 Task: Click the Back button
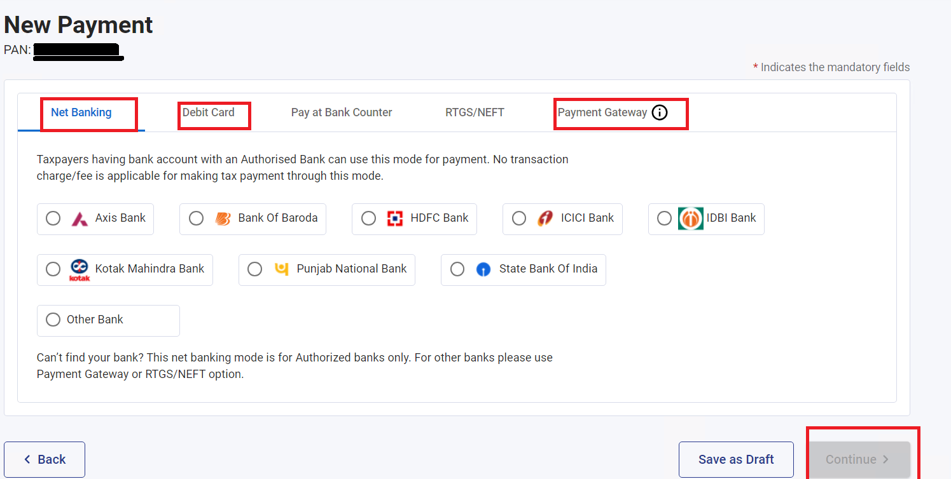(x=45, y=459)
